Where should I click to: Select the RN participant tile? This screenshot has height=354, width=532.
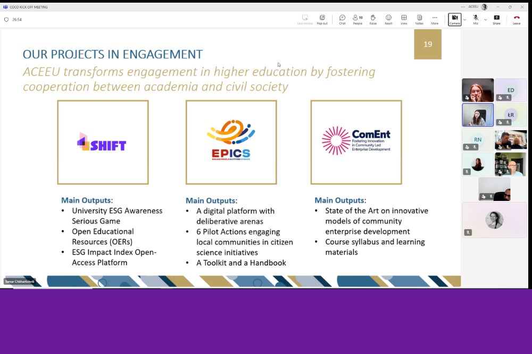[x=478, y=140]
